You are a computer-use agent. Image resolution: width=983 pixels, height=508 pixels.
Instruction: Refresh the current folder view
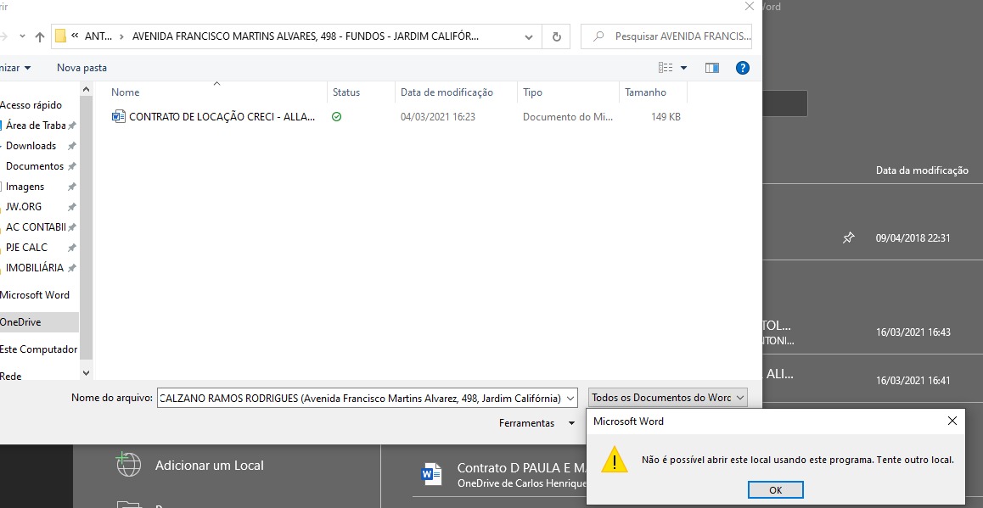tap(556, 37)
